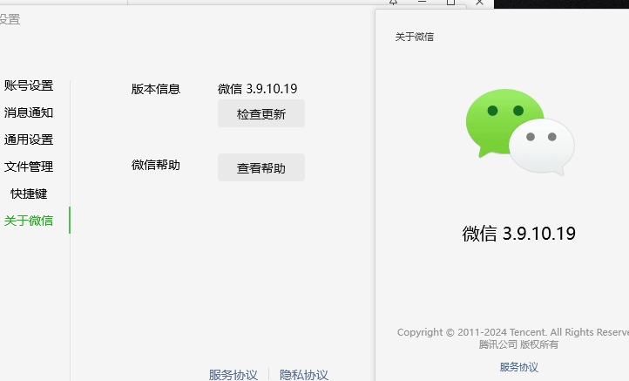
Task: Select 文件管理 in the sidebar
Action: tap(29, 167)
